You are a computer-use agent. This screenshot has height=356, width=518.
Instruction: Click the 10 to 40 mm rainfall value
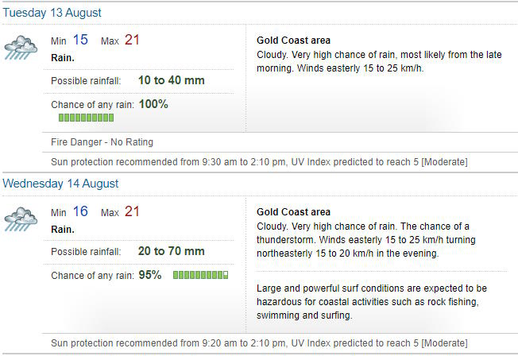(x=171, y=80)
